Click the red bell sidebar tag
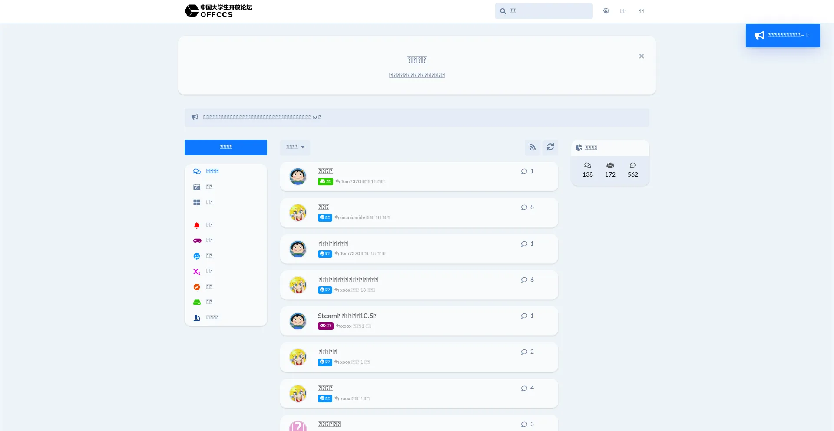The image size is (834, 431). (203, 225)
